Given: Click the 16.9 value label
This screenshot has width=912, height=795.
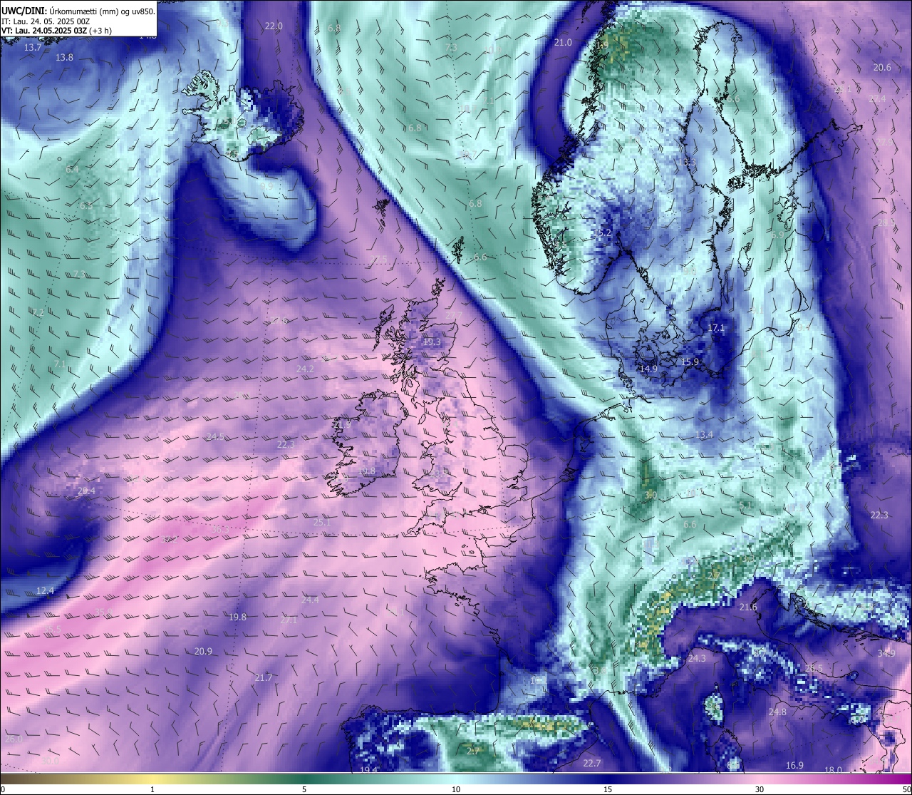Looking at the screenshot, I should 794,766.
